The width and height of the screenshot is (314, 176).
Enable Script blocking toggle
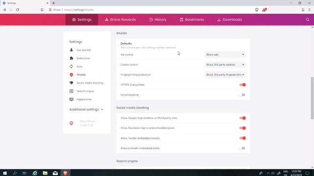click(x=242, y=95)
